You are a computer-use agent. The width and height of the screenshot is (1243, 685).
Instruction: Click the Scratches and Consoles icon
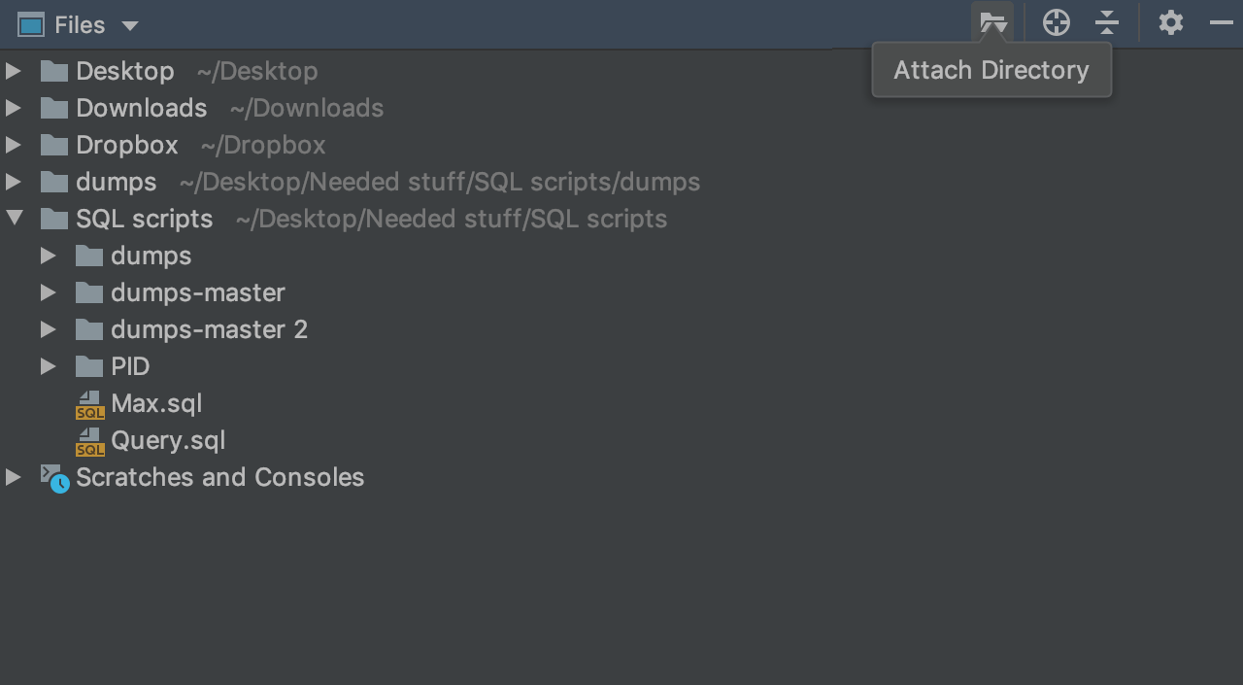(x=54, y=478)
